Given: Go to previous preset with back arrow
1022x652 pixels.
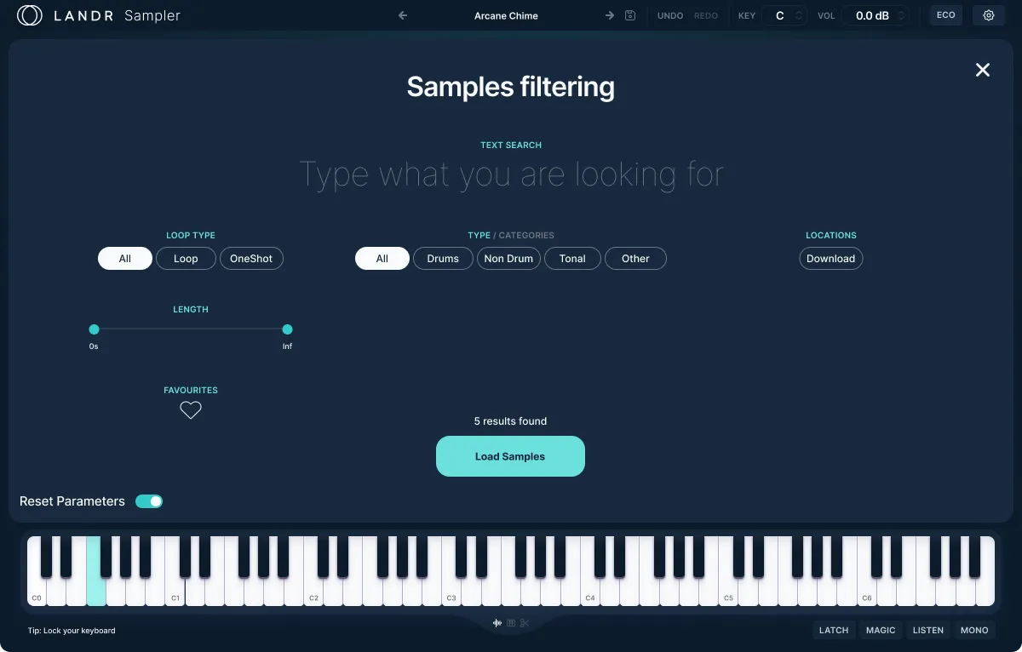Looking at the screenshot, I should click(403, 14).
